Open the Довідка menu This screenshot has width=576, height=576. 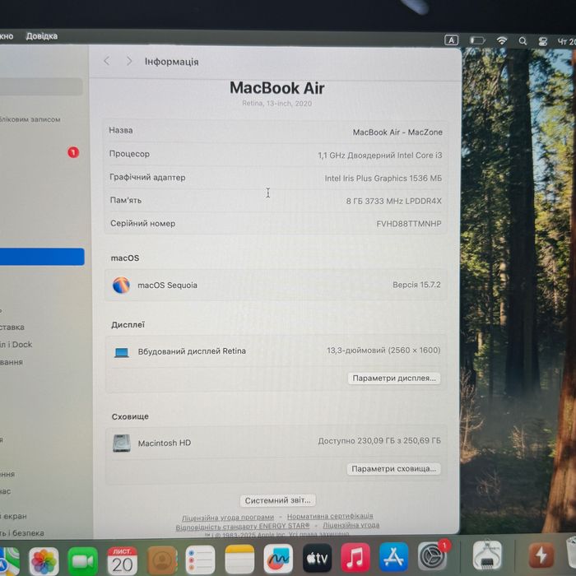tap(41, 36)
